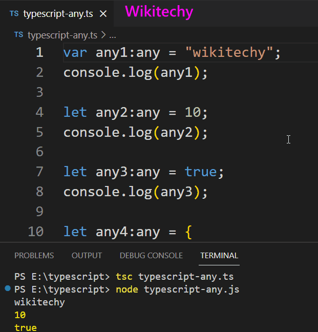This screenshot has height=332, width=318.
Task: Click line number 10 in the gutter
Action: coord(35,232)
